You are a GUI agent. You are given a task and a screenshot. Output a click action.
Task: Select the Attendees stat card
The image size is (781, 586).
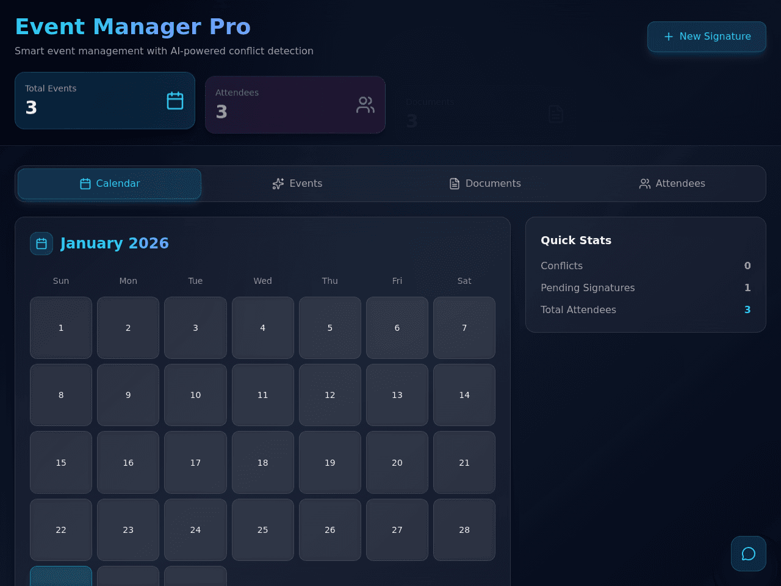(295, 105)
